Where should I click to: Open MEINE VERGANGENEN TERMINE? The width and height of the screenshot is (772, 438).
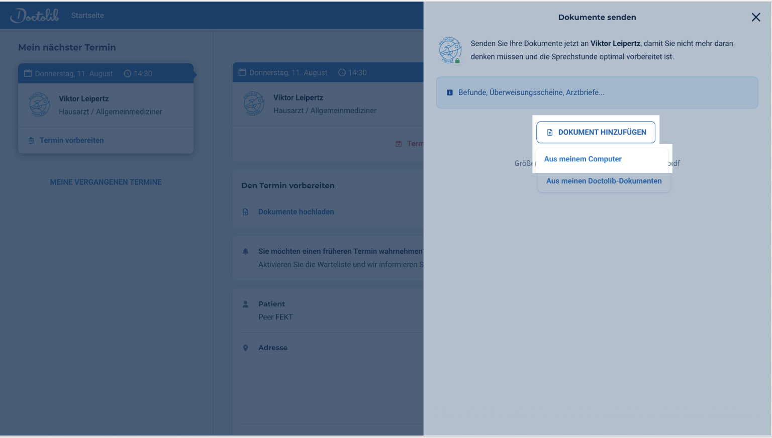106,182
